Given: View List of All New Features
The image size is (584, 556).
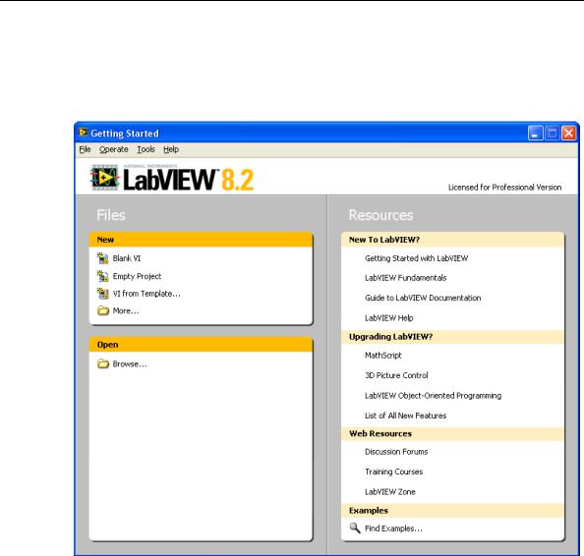Looking at the screenshot, I should tap(406, 416).
